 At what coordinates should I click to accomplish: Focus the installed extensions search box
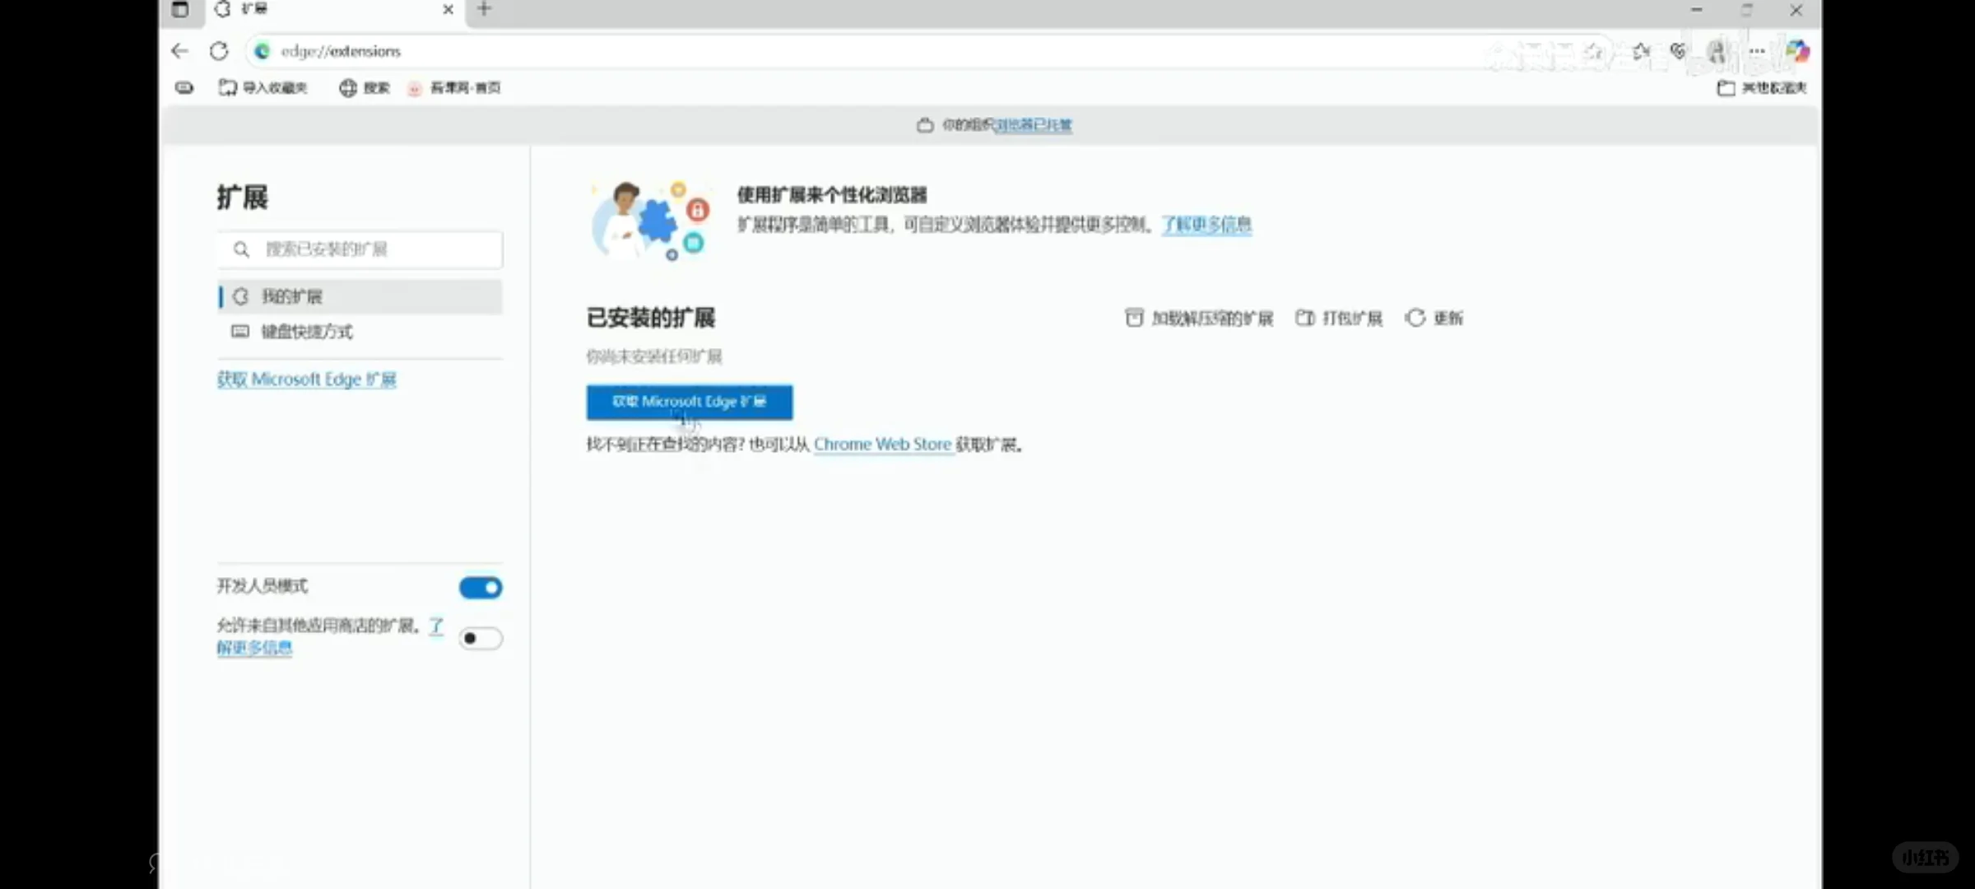click(x=360, y=249)
